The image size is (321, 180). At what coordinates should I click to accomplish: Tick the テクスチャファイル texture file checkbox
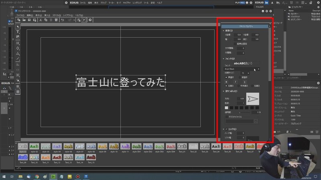click(x=227, y=117)
